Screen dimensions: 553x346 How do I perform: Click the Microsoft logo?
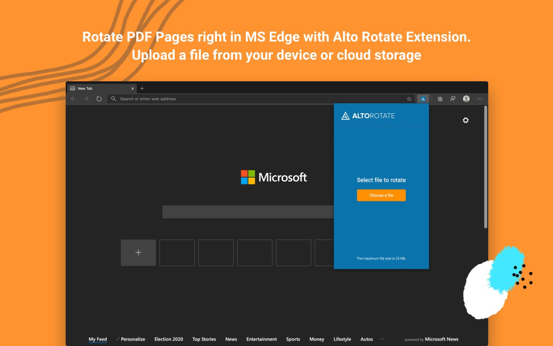[x=274, y=177]
